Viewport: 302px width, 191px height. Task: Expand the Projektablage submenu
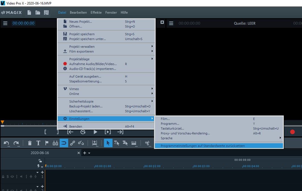[x=106, y=59]
